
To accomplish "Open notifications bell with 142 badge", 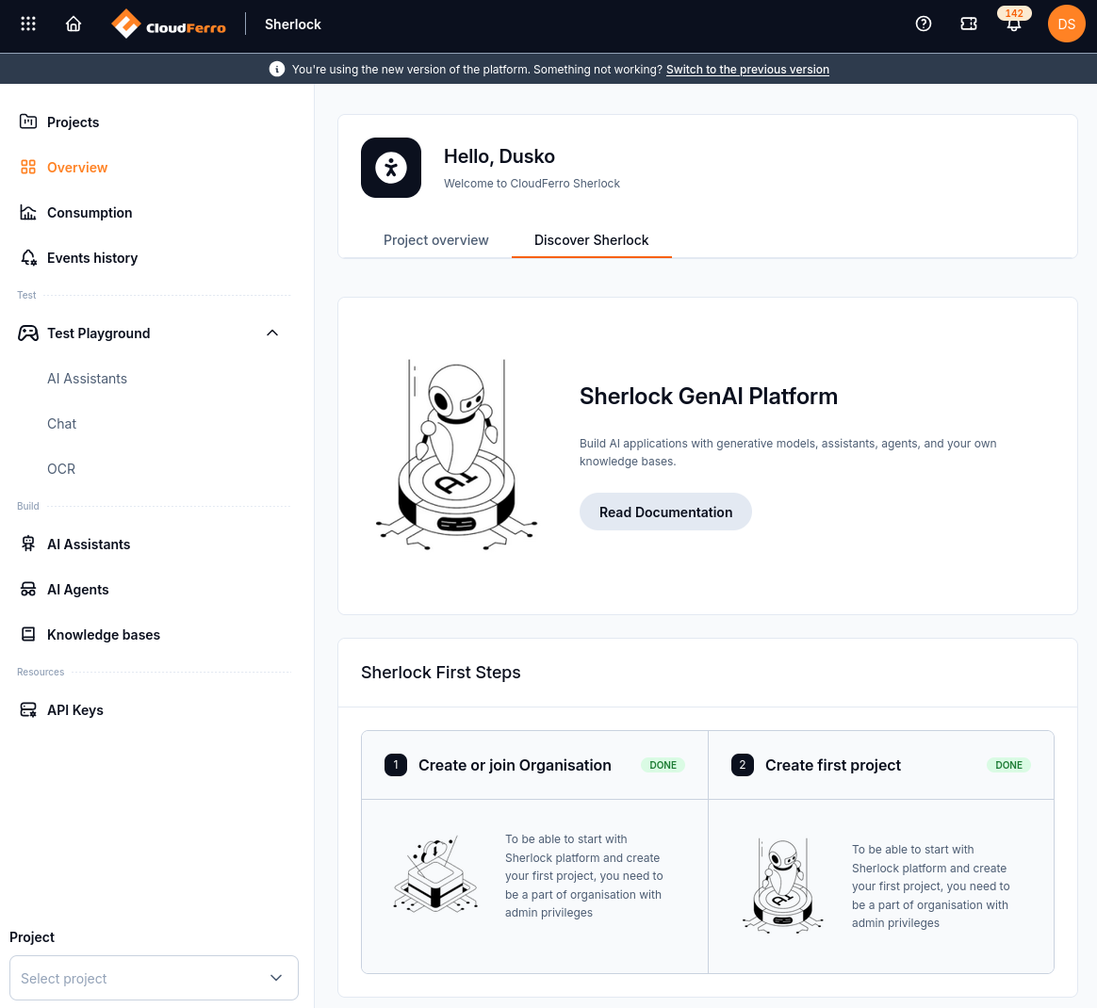I will 1014,21.
